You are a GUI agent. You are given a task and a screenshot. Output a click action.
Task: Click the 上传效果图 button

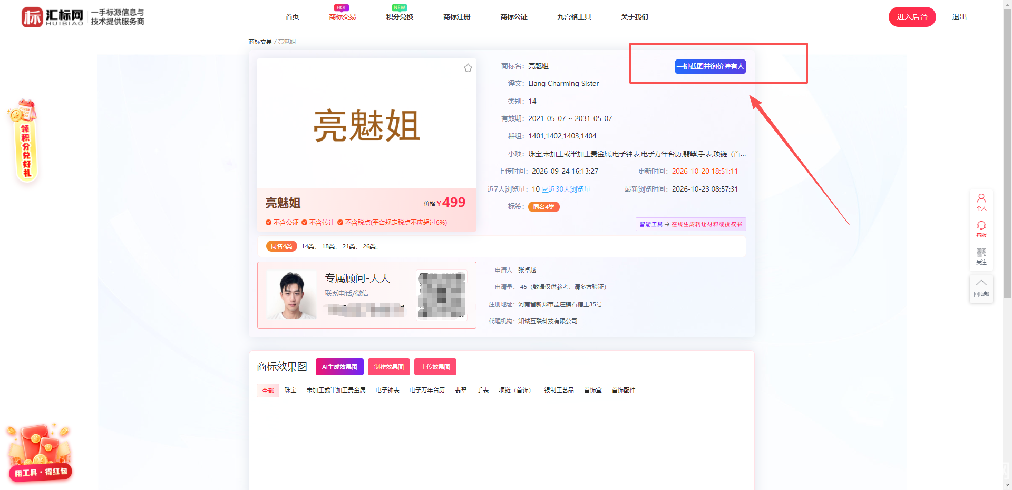pyautogui.click(x=435, y=367)
